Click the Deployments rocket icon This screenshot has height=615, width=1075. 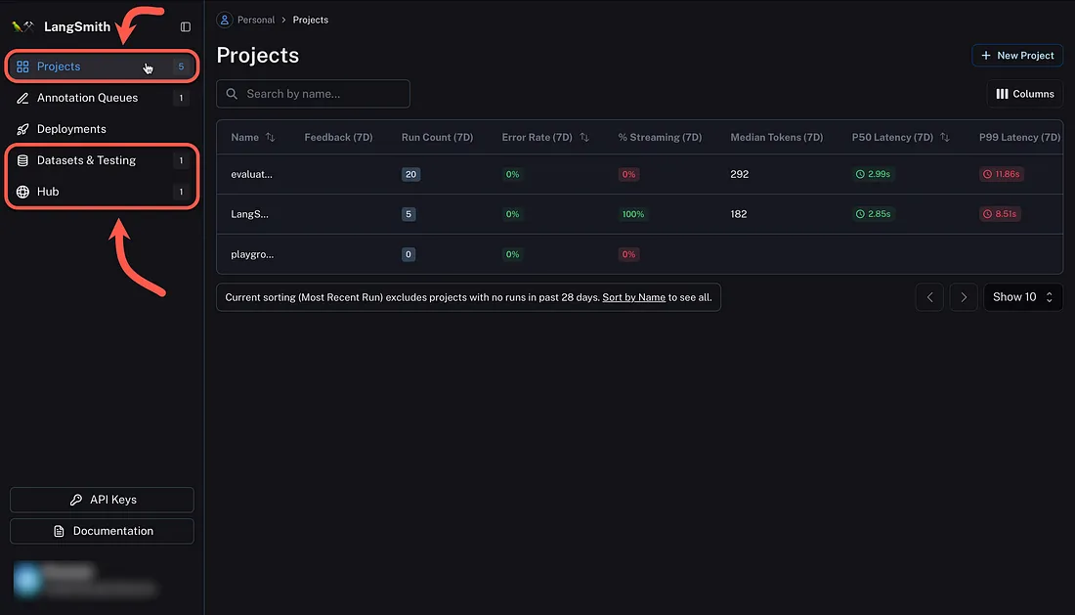coord(22,129)
